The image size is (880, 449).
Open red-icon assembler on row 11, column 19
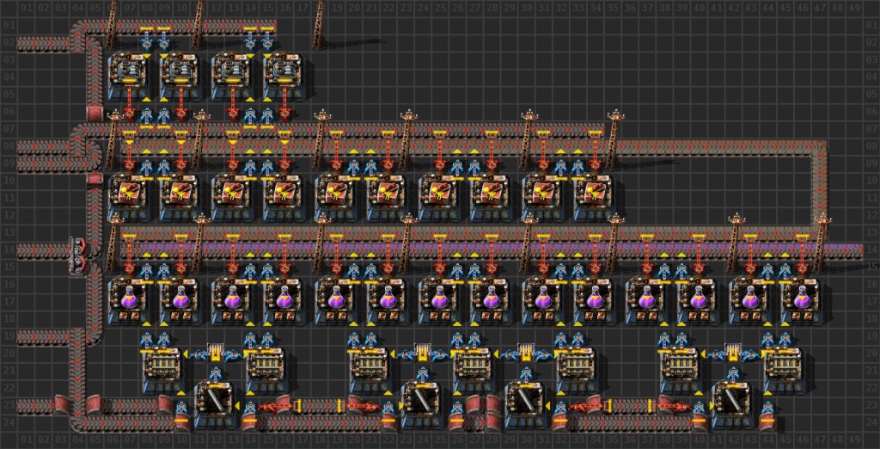[335, 196]
